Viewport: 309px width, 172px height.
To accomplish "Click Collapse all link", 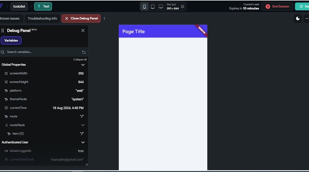I will click(80, 60).
